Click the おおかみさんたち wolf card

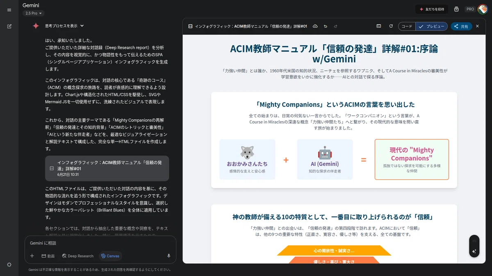coord(247,159)
